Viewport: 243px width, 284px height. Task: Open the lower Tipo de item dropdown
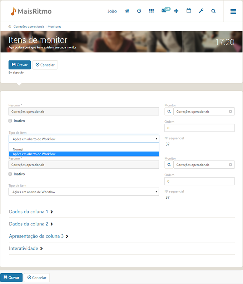84,192
